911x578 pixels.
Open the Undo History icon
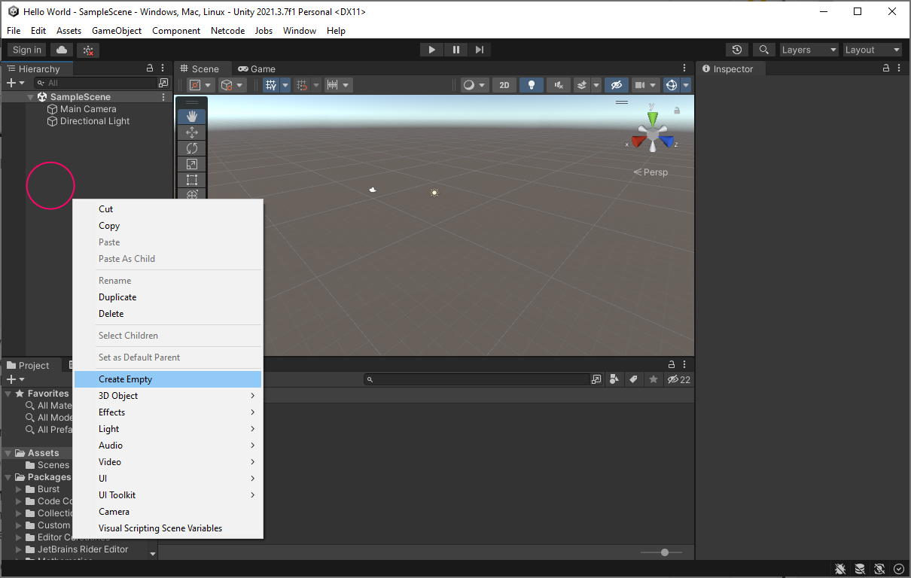pos(737,50)
